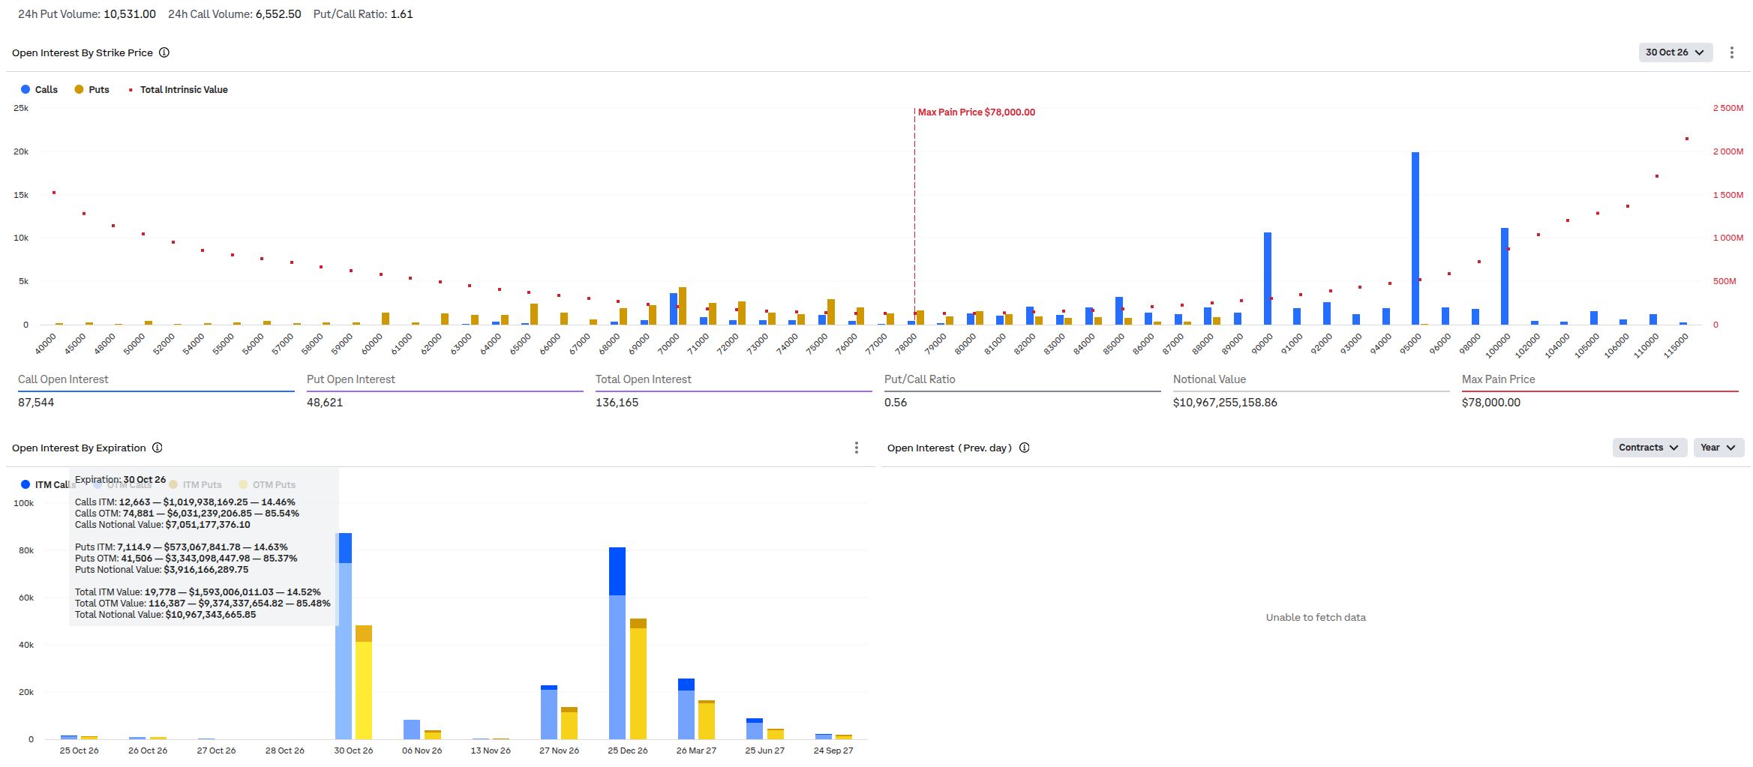The image size is (1753, 767).
Task: Click the 30 Oct 26 axis label
Action: point(353,751)
